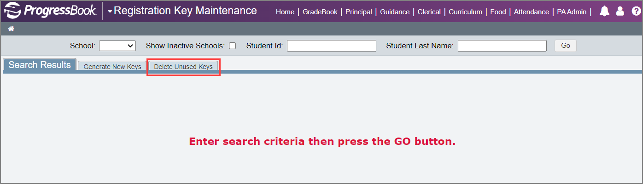Open the Attendance menu link
The width and height of the screenshot is (643, 184).
pyautogui.click(x=532, y=12)
